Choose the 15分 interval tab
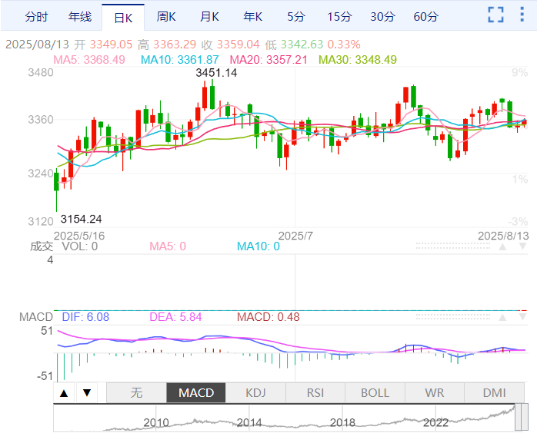 [339, 16]
